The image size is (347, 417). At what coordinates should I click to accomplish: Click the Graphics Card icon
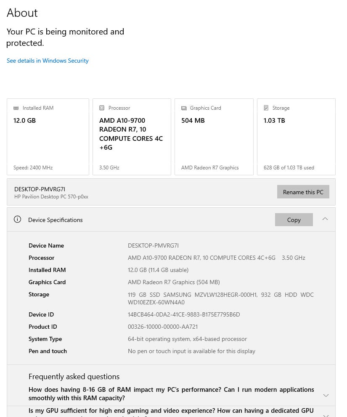pyautogui.click(x=184, y=108)
